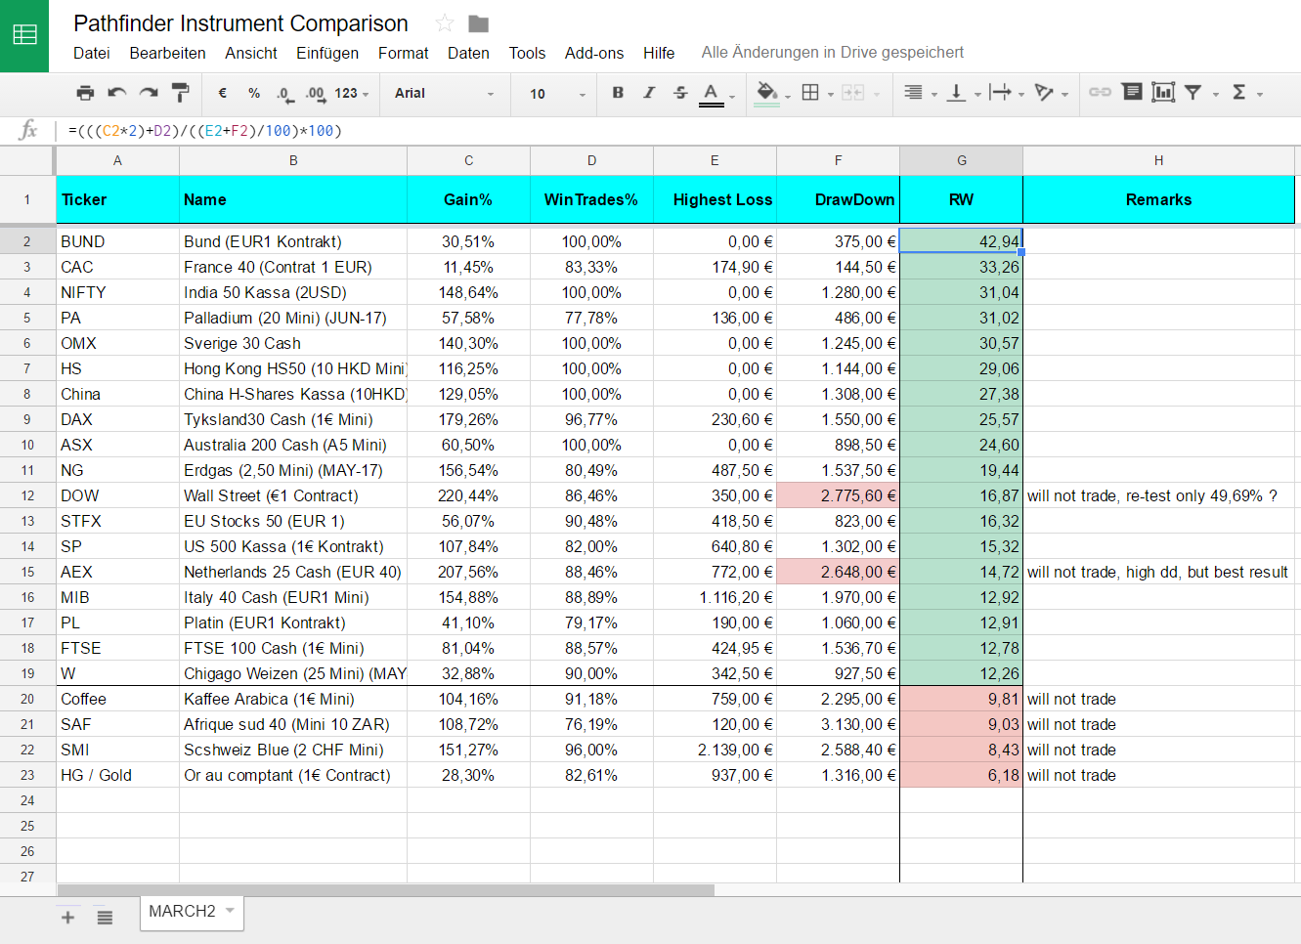Toggle italic text formatting

pos(649,93)
